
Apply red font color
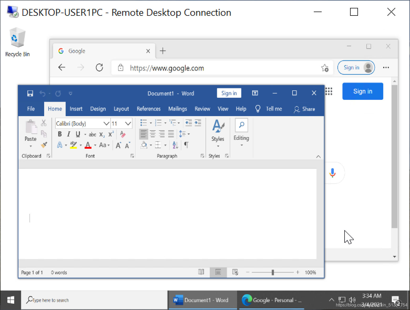[88, 145]
